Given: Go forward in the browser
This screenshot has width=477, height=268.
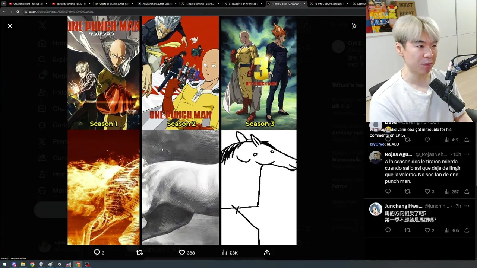Looking at the screenshot, I should [11, 12].
